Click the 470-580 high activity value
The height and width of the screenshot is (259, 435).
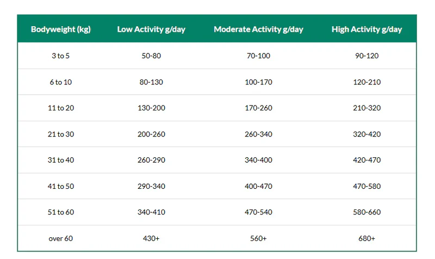point(366,186)
